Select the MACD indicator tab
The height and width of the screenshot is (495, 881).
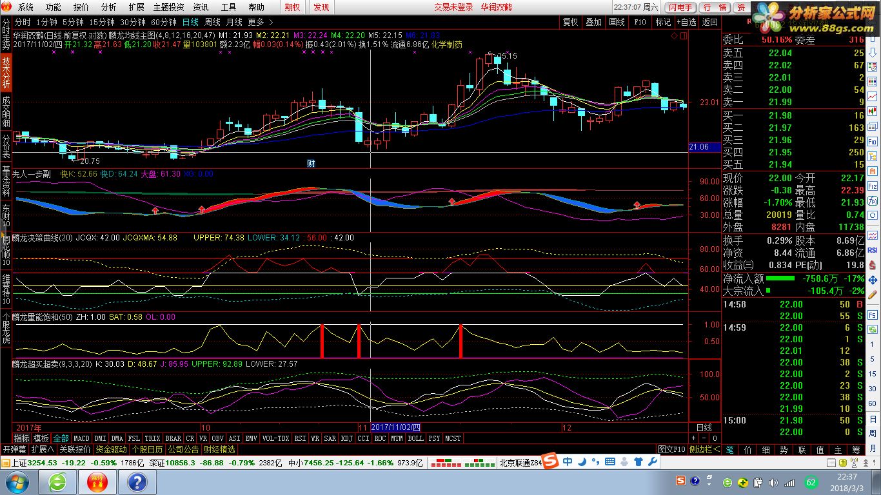81,438
